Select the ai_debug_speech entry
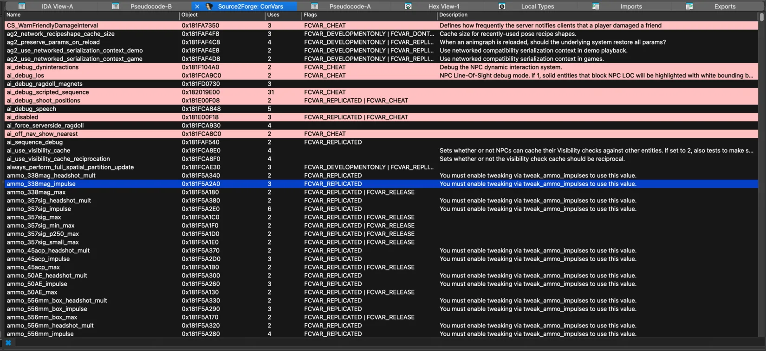The height and width of the screenshot is (351, 766). point(381,109)
